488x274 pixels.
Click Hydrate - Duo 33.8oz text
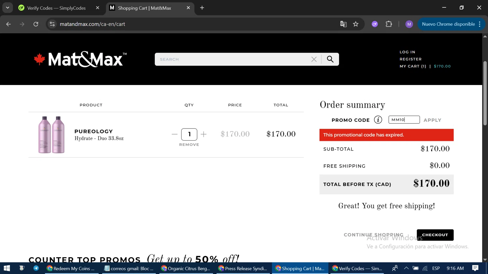(99, 139)
